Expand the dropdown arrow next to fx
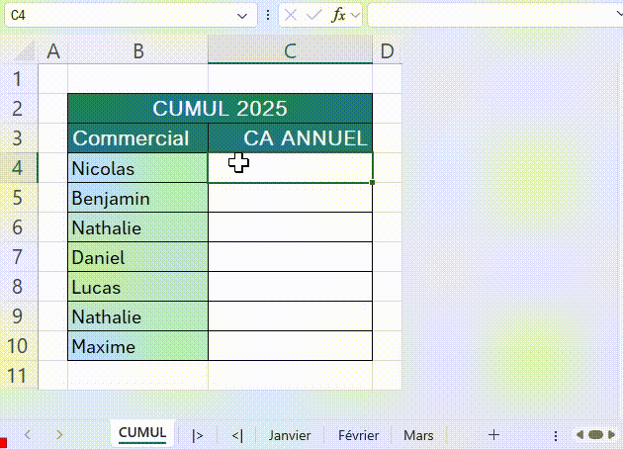Viewport: 623px width, 449px height. click(356, 16)
